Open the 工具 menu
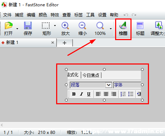Screen dimensions: 165x136 tap(90, 15)
